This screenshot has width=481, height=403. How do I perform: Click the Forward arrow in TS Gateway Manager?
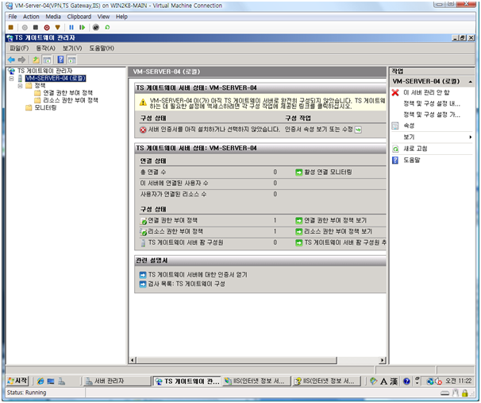[x=21, y=60]
